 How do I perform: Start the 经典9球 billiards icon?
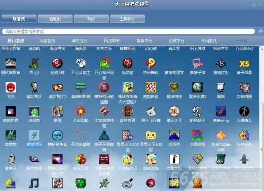pyautogui.click(x=57, y=63)
